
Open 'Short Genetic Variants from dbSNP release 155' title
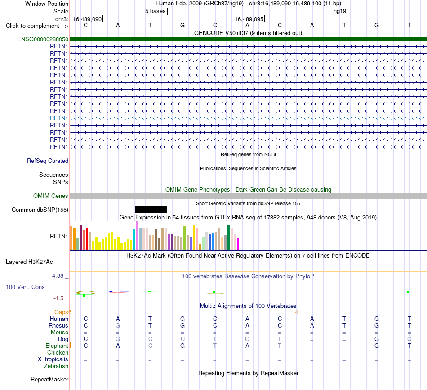(248, 203)
